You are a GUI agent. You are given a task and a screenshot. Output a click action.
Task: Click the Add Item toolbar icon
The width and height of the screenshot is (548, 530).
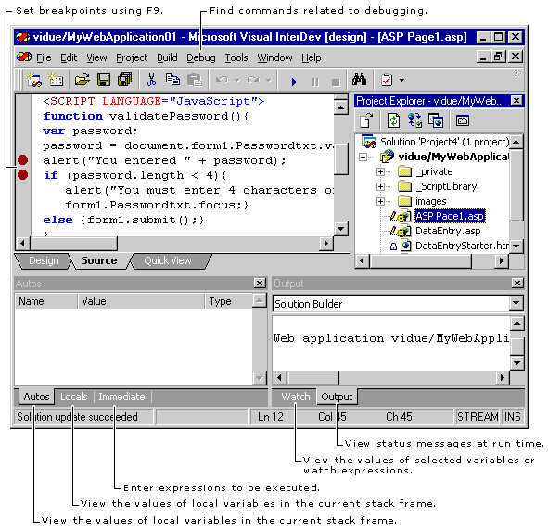[56, 80]
